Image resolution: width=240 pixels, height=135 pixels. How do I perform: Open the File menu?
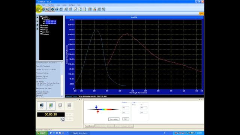point(38,5)
